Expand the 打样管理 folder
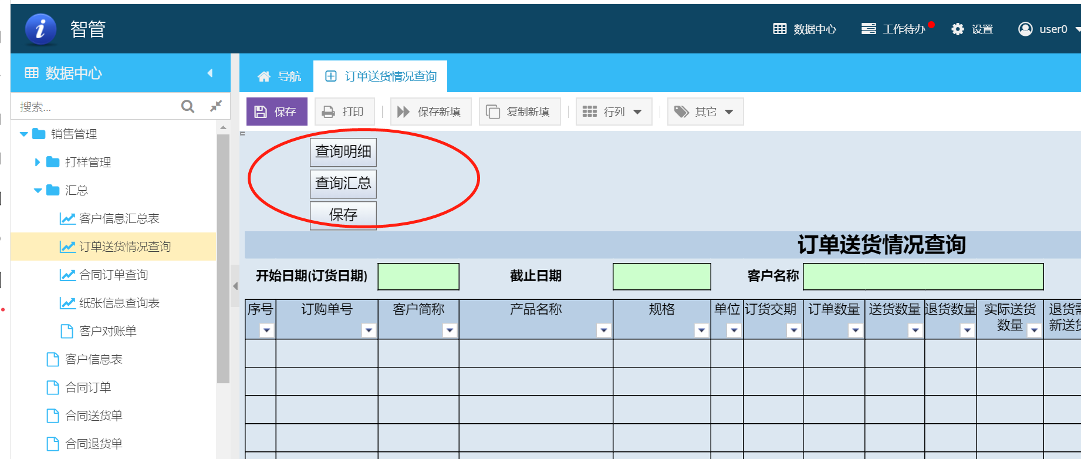The image size is (1081, 459). 38,162
